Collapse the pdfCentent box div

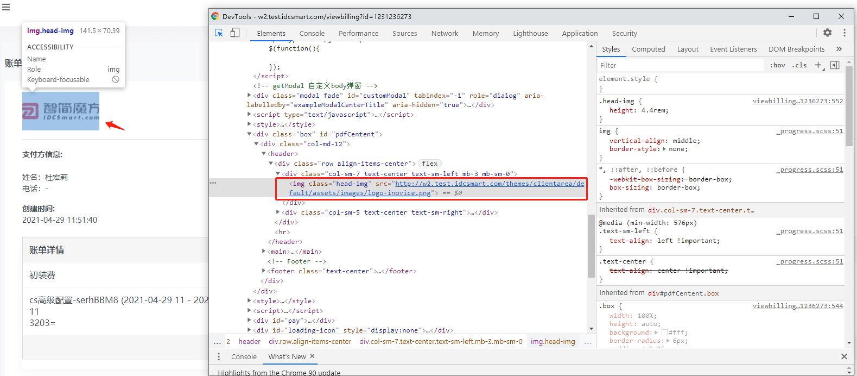click(x=250, y=134)
